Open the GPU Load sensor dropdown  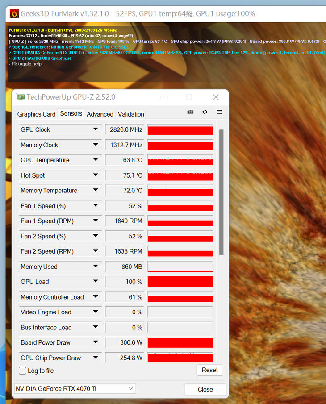point(96,281)
